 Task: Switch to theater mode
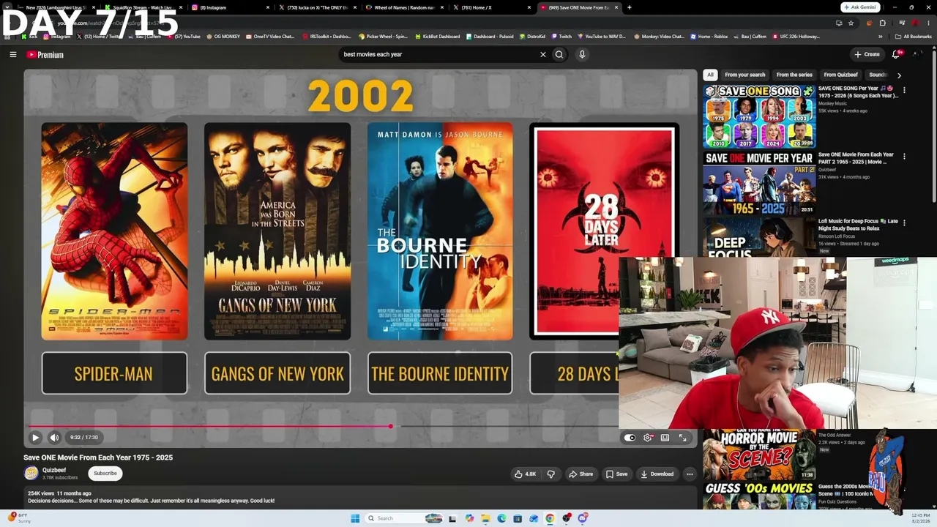pyautogui.click(x=665, y=438)
